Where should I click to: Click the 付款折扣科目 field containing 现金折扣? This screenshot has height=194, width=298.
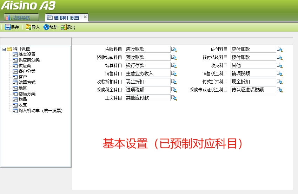253,82
